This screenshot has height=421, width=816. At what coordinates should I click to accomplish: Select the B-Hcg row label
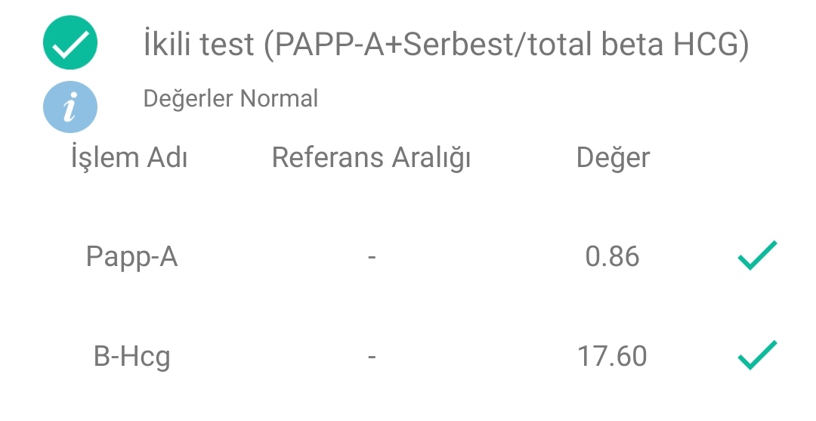(131, 357)
